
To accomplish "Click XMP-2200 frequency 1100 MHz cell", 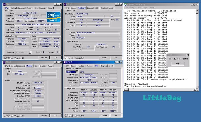I will pos(113,92).
